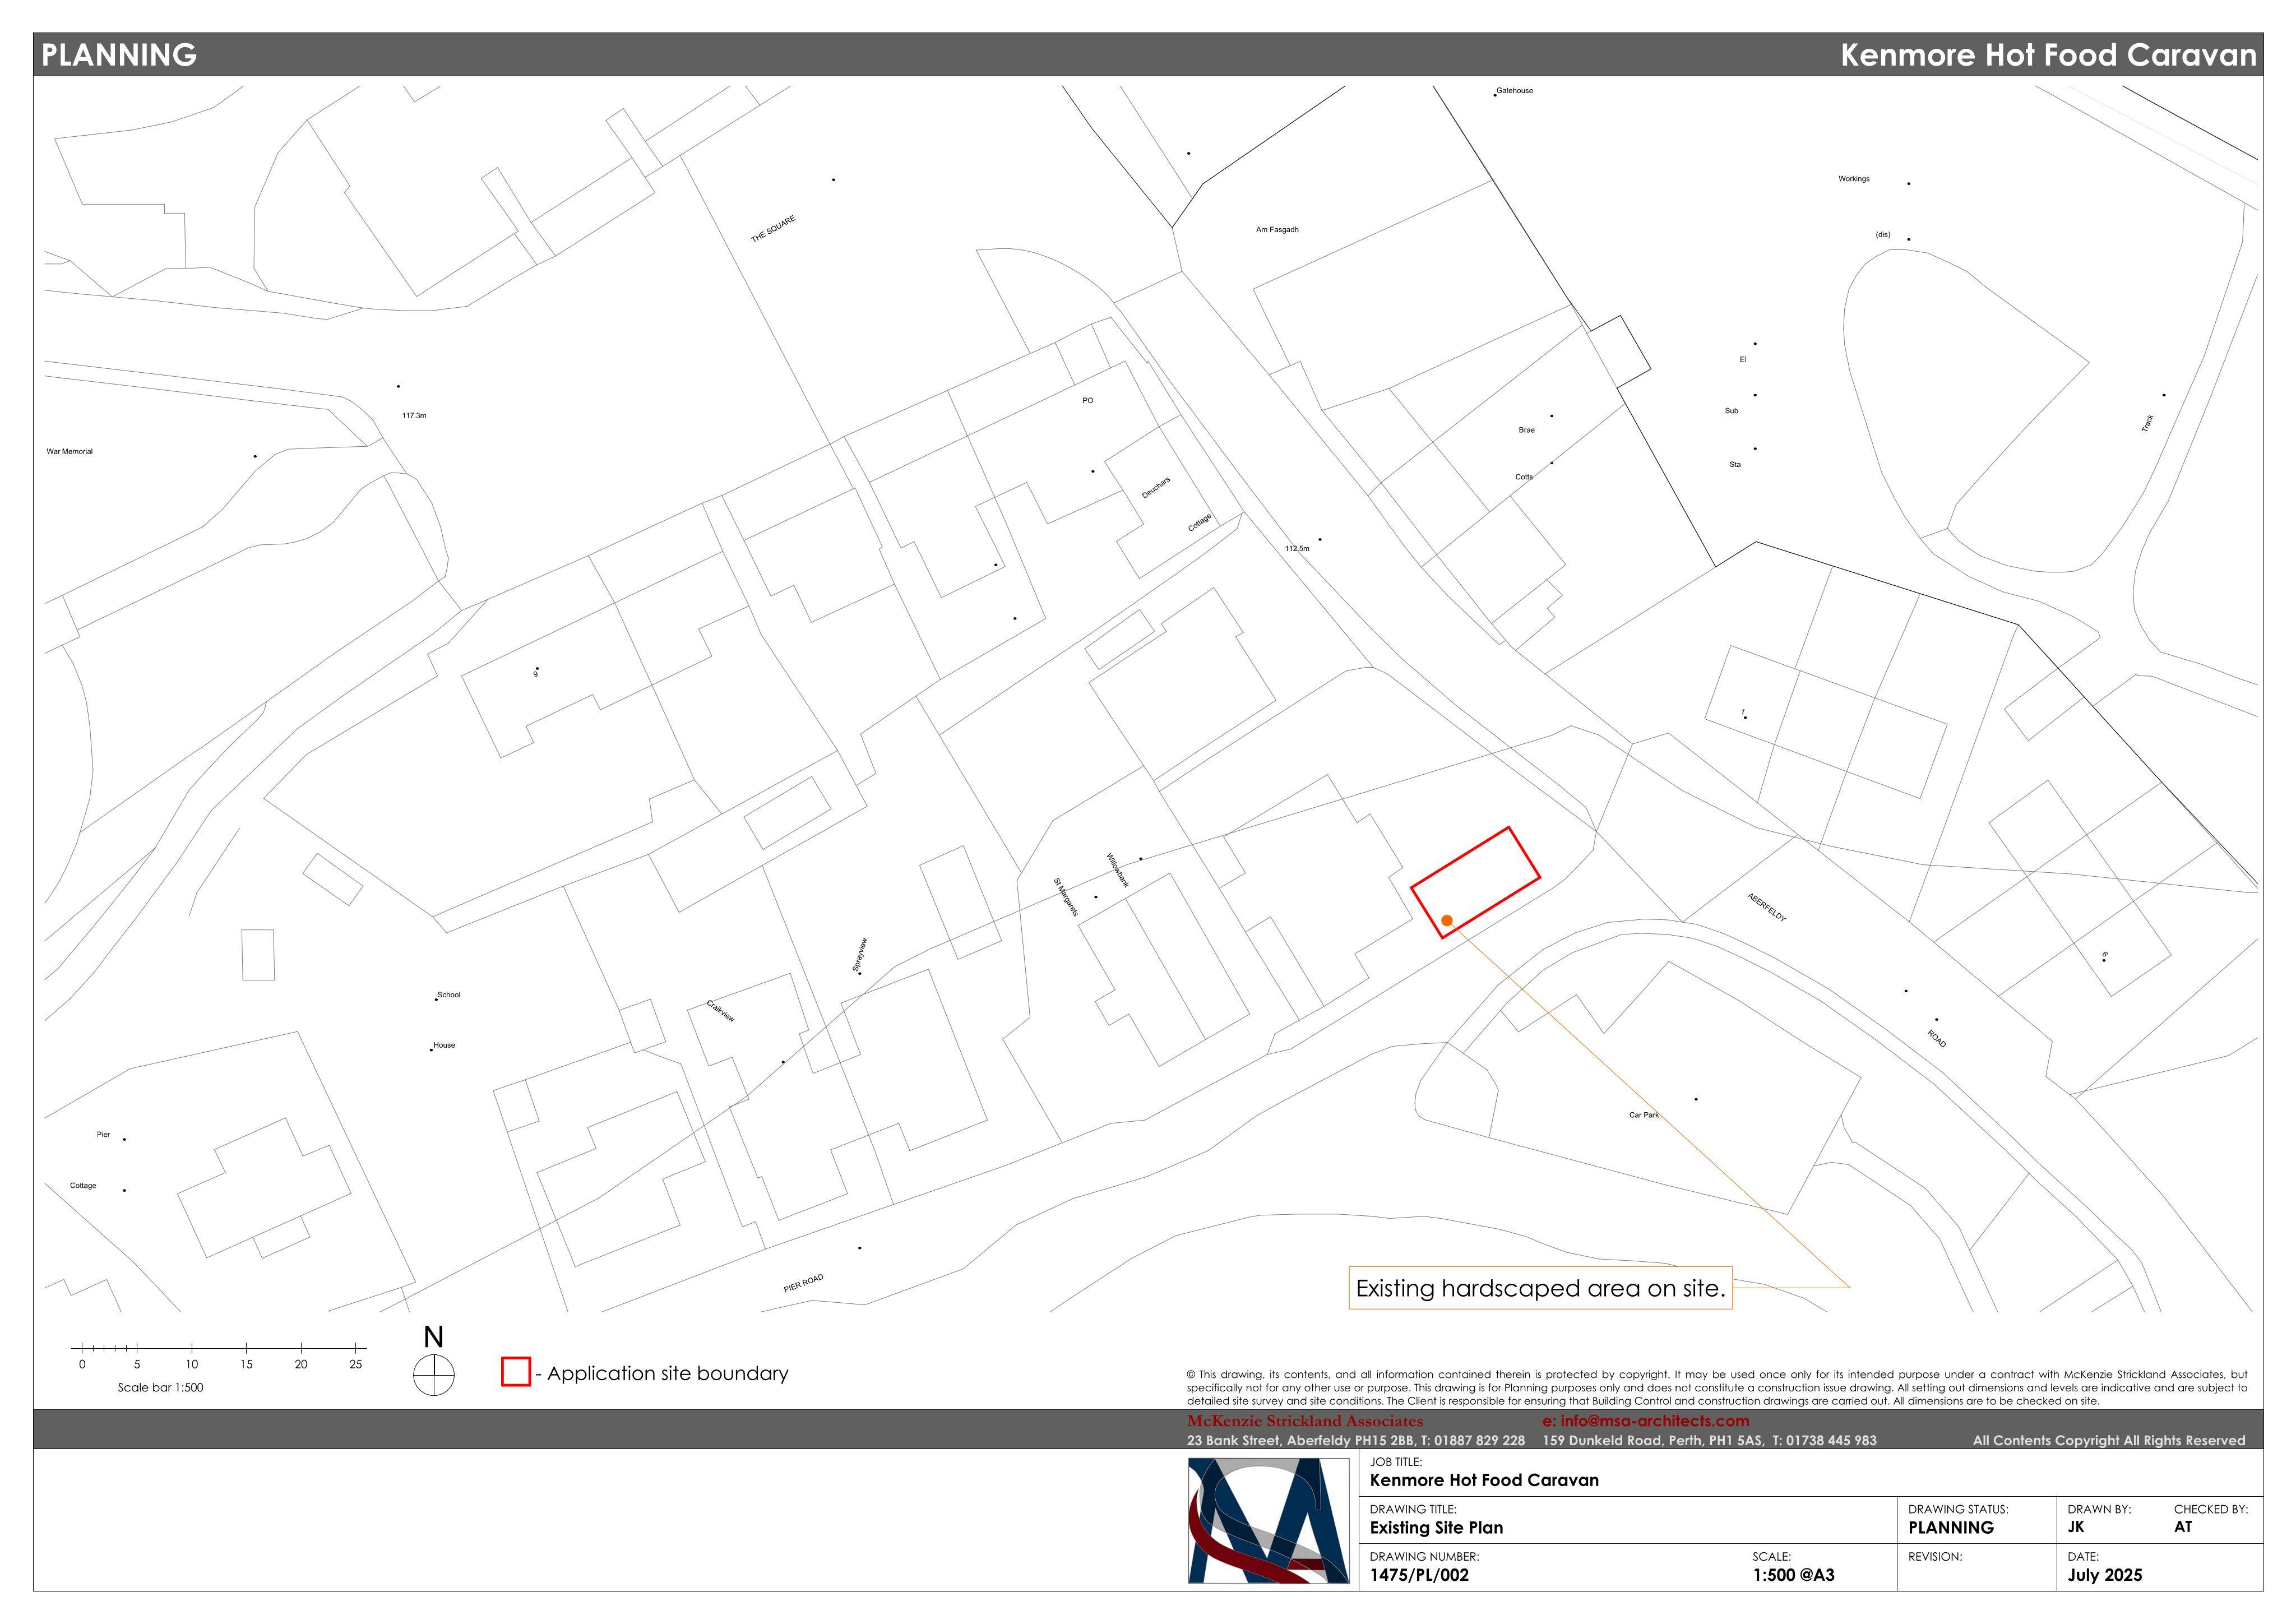Click the red application site boundary legend box
Screen dimensions: 2296x1624
(x=515, y=1371)
